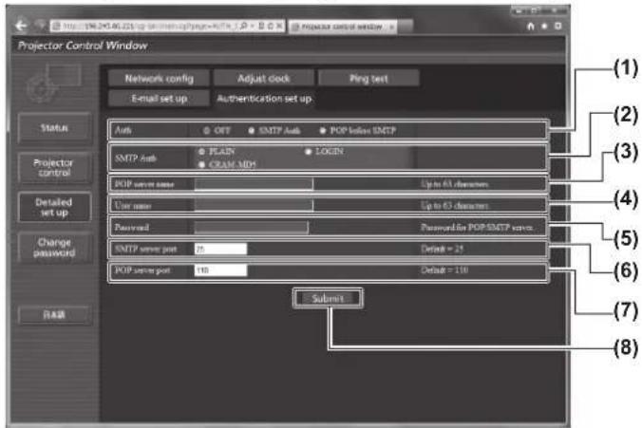Choose SMTP Auth authentication method
Screen dimensions: 642x428
tap(252, 131)
